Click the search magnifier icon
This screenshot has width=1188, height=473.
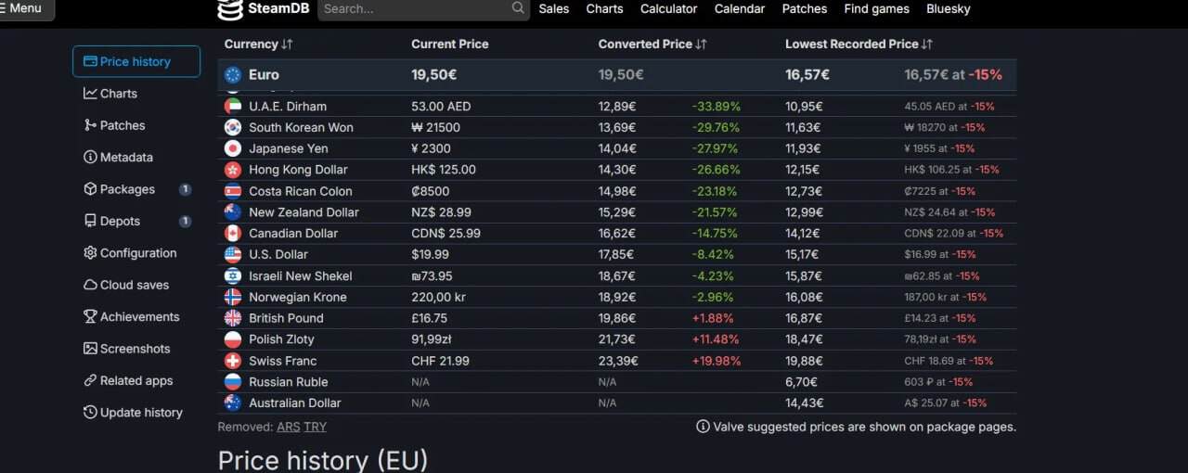point(518,8)
